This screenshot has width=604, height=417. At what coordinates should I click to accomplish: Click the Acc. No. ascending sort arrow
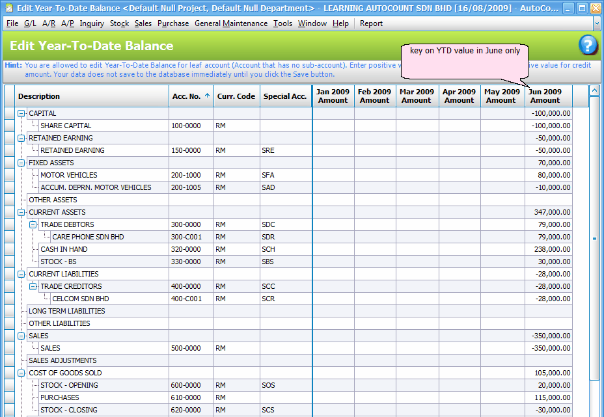coord(207,96)
